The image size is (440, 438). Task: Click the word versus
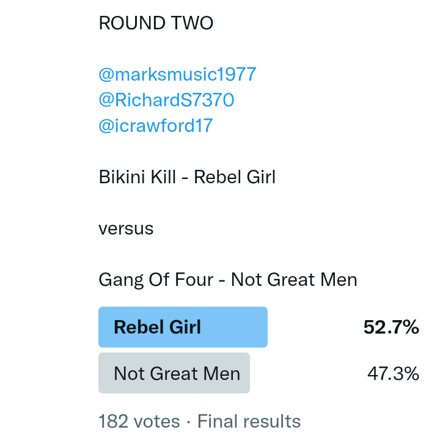point(126,228)
